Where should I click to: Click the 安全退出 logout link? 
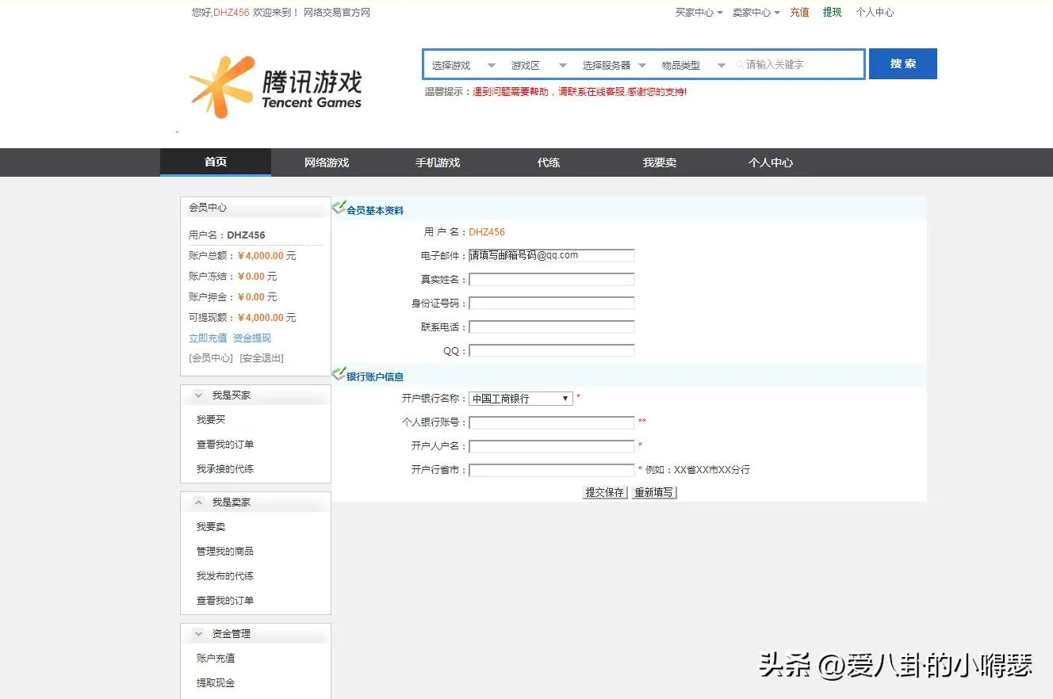(261, 357)
